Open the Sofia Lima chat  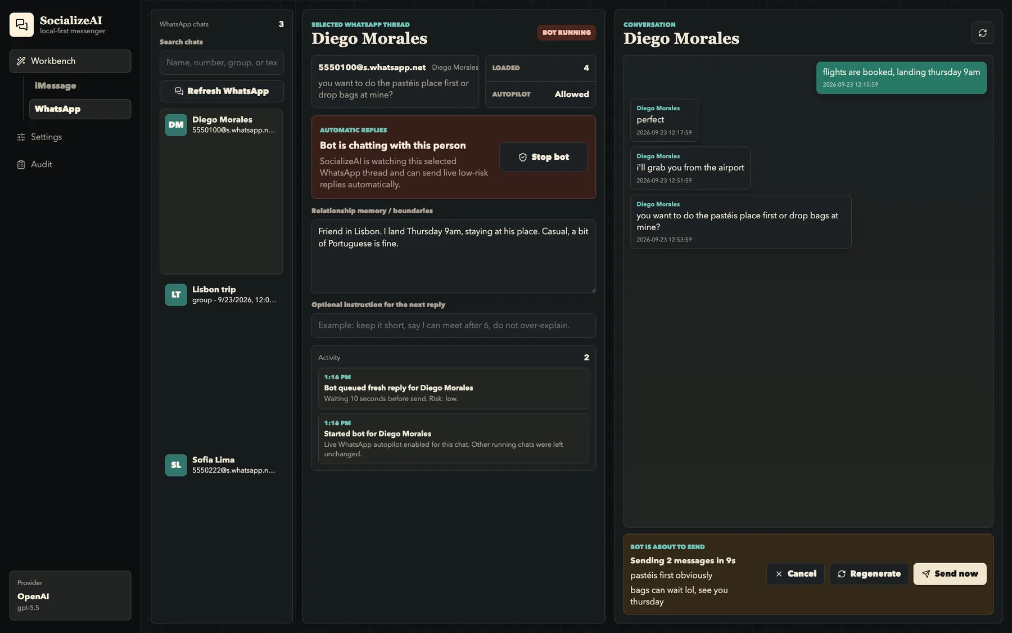click(x=222, y=465)
